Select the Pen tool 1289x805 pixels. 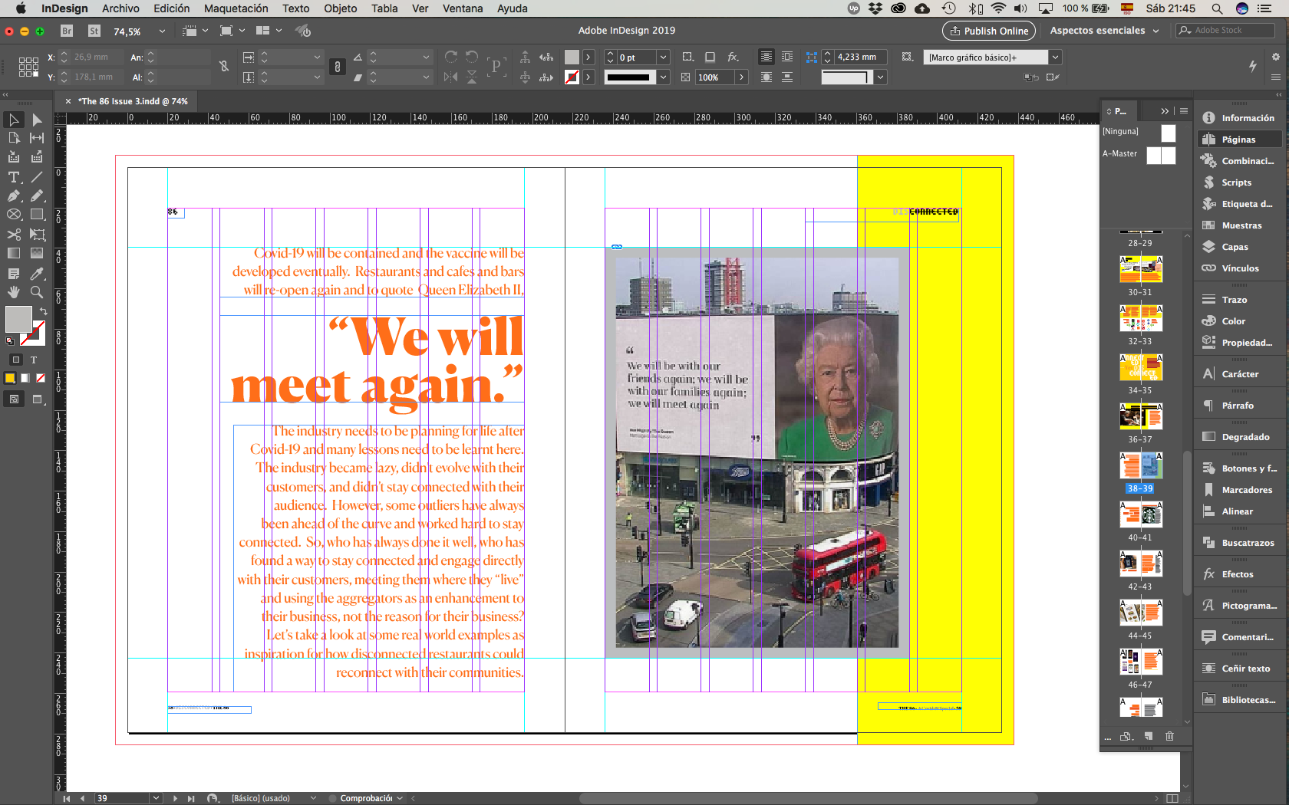[13, 195]
